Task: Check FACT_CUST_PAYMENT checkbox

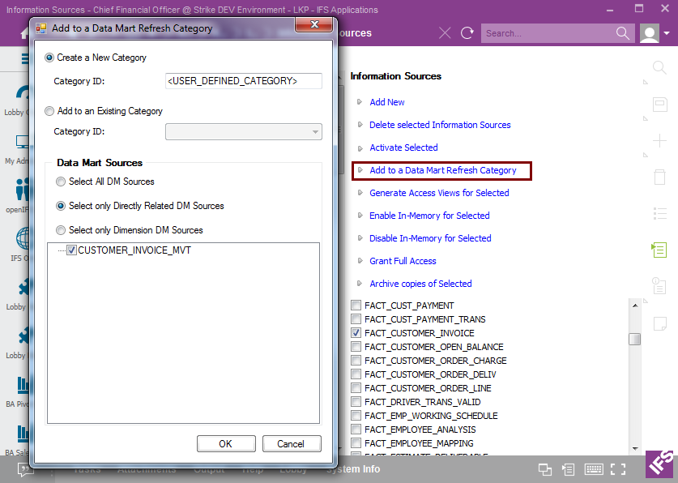Action: pos(356,306)
